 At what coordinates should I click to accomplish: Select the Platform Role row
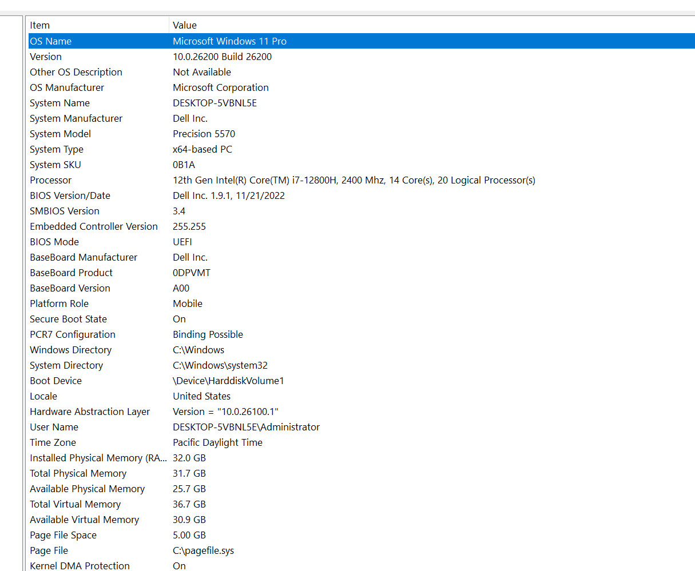click(x=362, y=304)
